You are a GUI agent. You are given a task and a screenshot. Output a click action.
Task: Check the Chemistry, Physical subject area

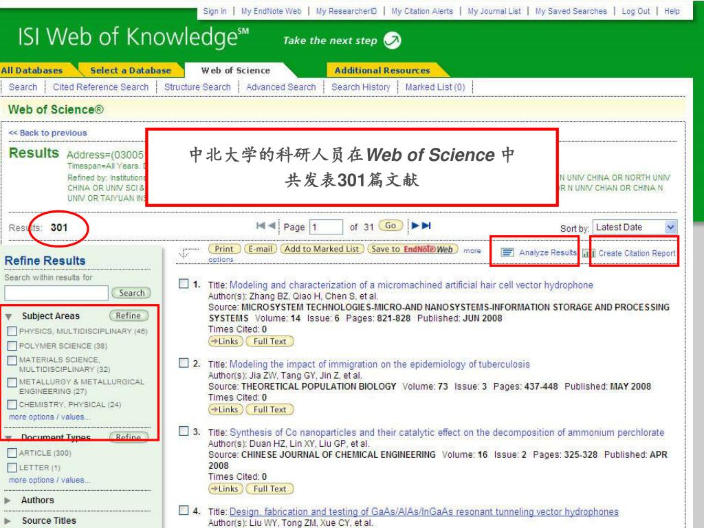[x=12, y=404]
